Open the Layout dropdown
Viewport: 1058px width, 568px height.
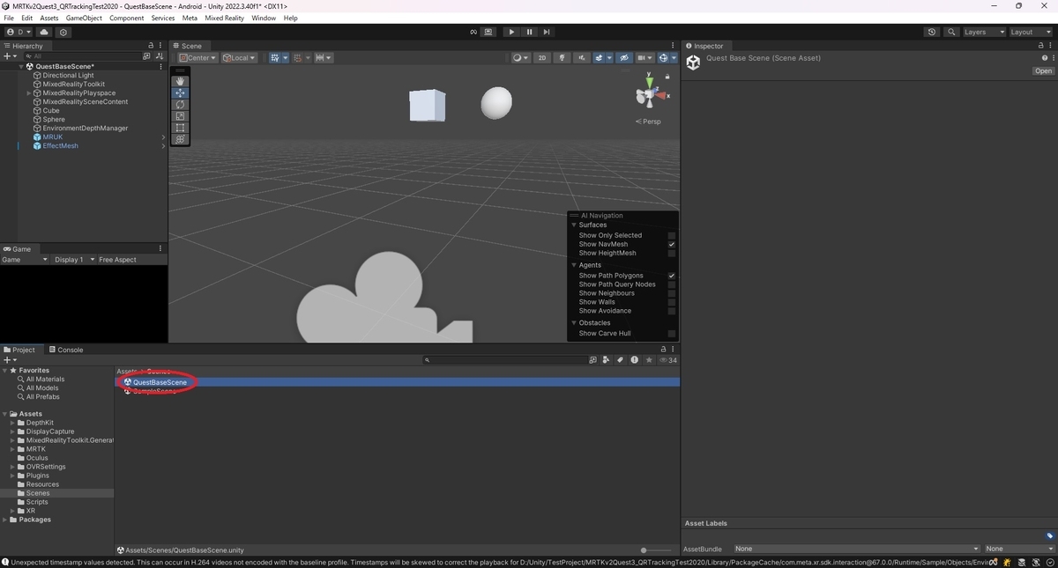click(x=1031, y=32)
